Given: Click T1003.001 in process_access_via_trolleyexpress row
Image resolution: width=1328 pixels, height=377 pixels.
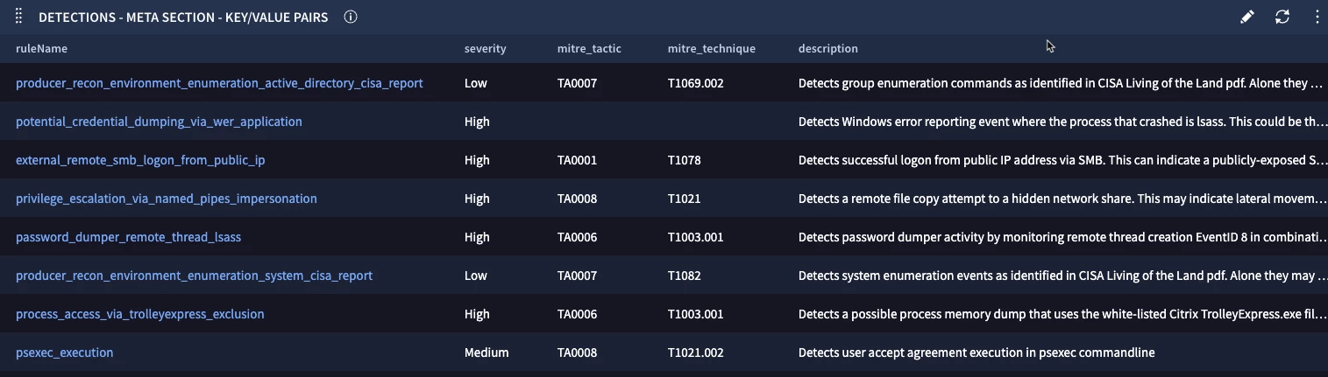Looking at the screenshot, I should [695, 315].
